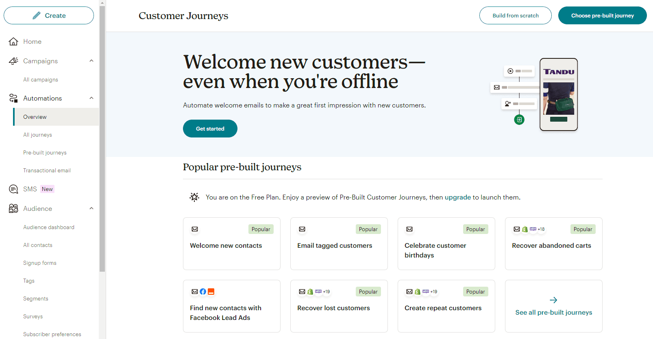Select Transactional email from the sidebar
The image size is (653, 339).
(47, 170)
